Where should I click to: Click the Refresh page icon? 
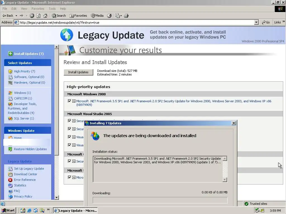pos(39,16)
